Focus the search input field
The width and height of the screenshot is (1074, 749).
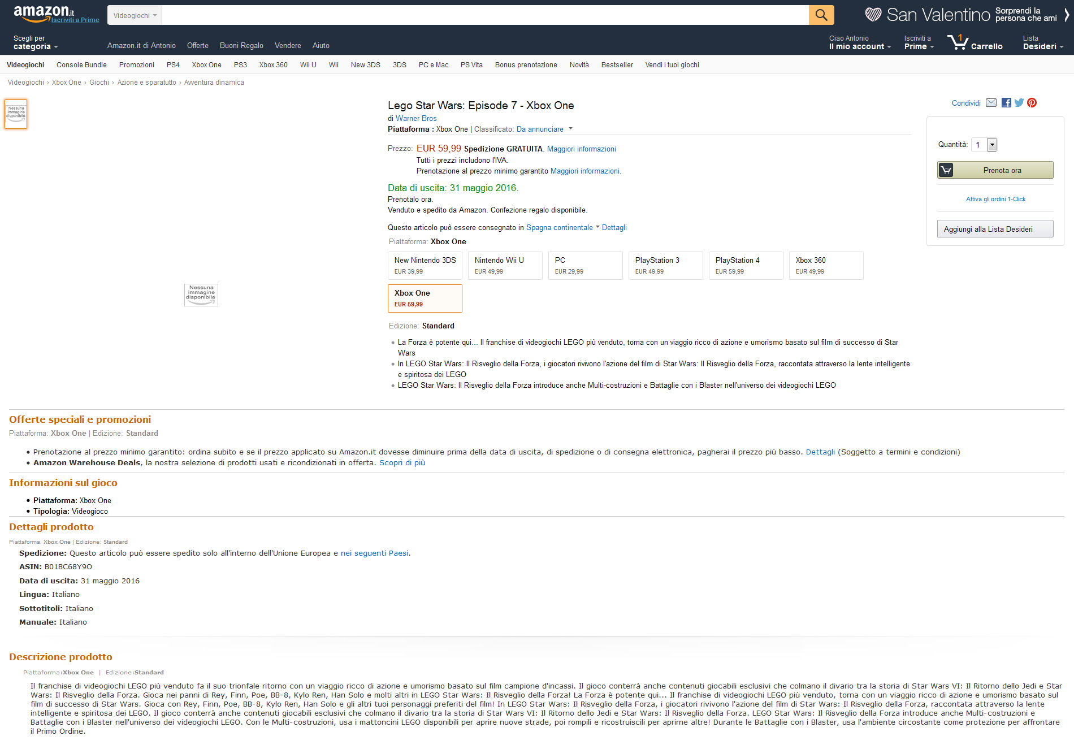point(486,15)
